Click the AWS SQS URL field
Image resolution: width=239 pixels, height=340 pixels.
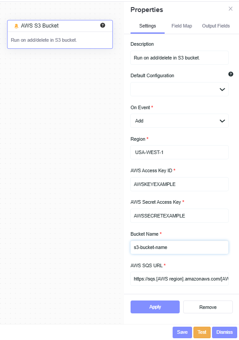tap(179, 279)
